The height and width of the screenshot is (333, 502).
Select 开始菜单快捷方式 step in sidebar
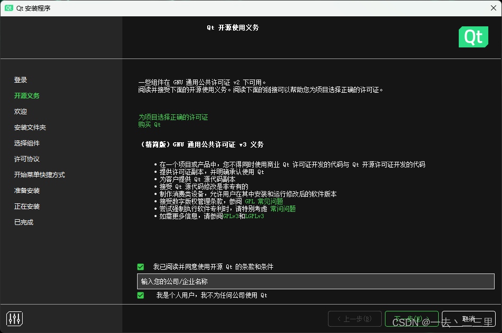tap(40, 174)
